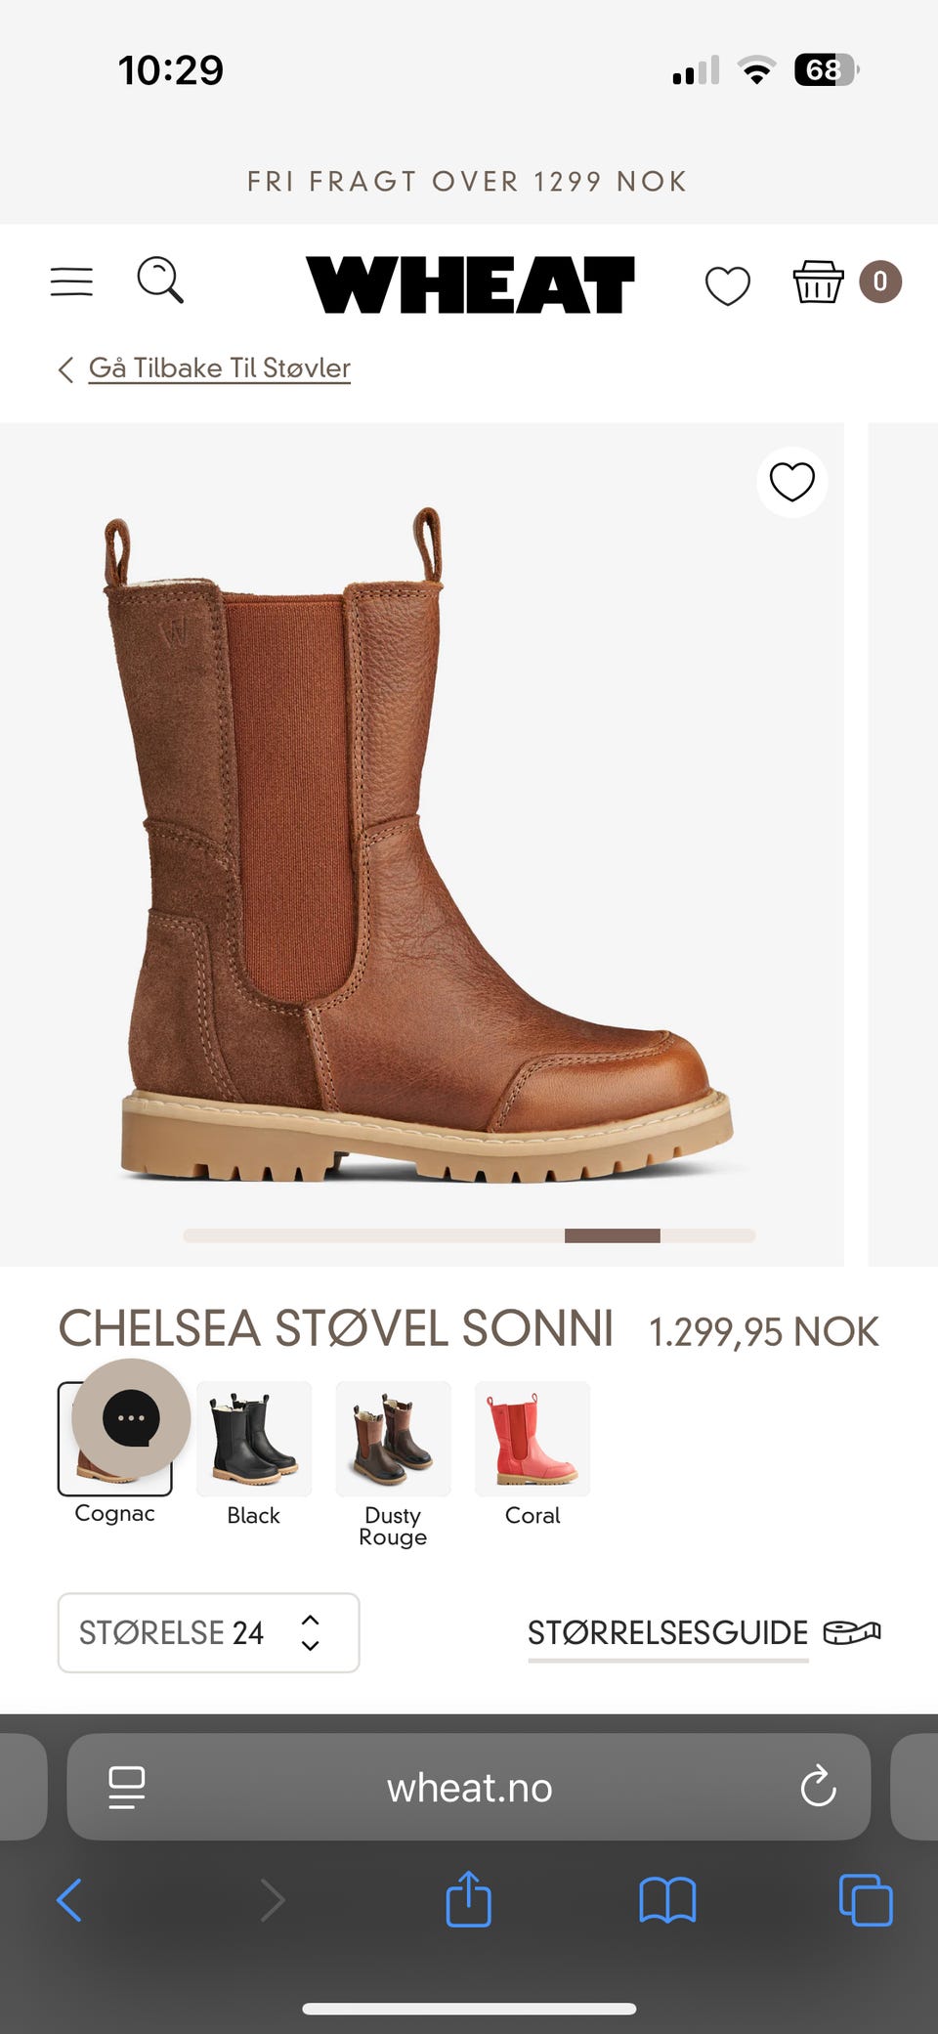Tap the Safari share icon
This screenshot has height=2034, width=938.
468,1899
